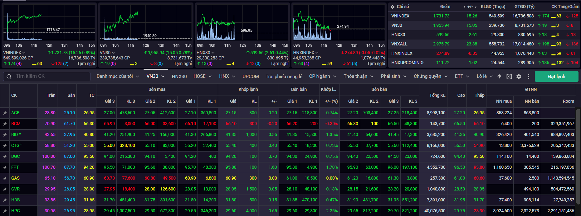Click the right arrow next to +/- header
Viewport: 581px width, 216px height.
pyautogui.click(x=476, y=7)
